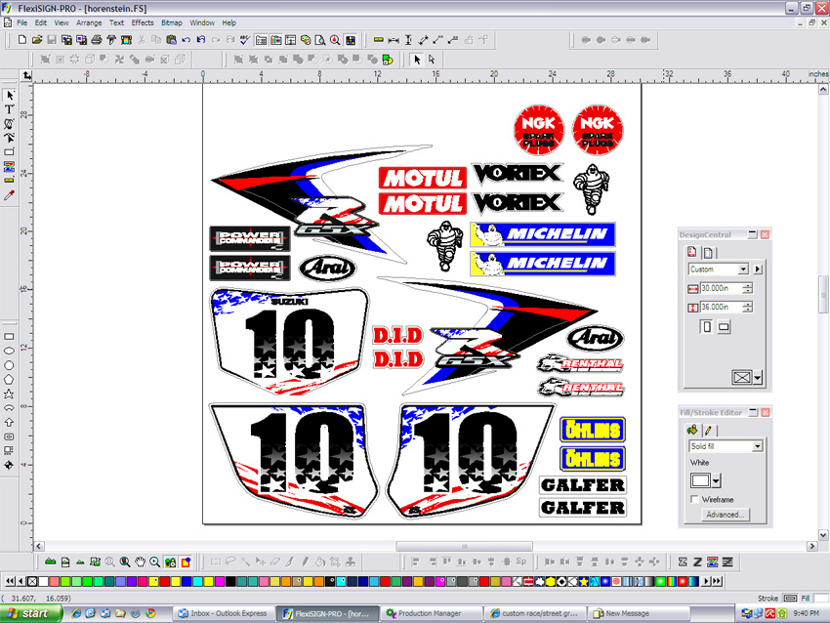Image resolution: width=830 pixels, height=623 pixels.
Task: Select the Ellipse shape tool
Action: 10,351
